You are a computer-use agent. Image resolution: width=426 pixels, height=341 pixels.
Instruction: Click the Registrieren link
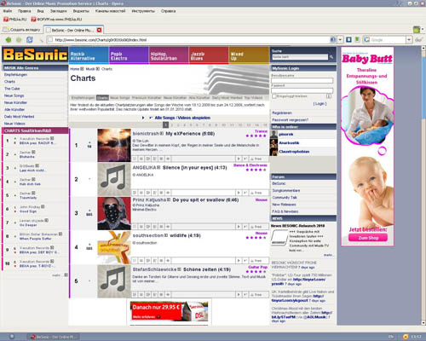pos(282,113)
